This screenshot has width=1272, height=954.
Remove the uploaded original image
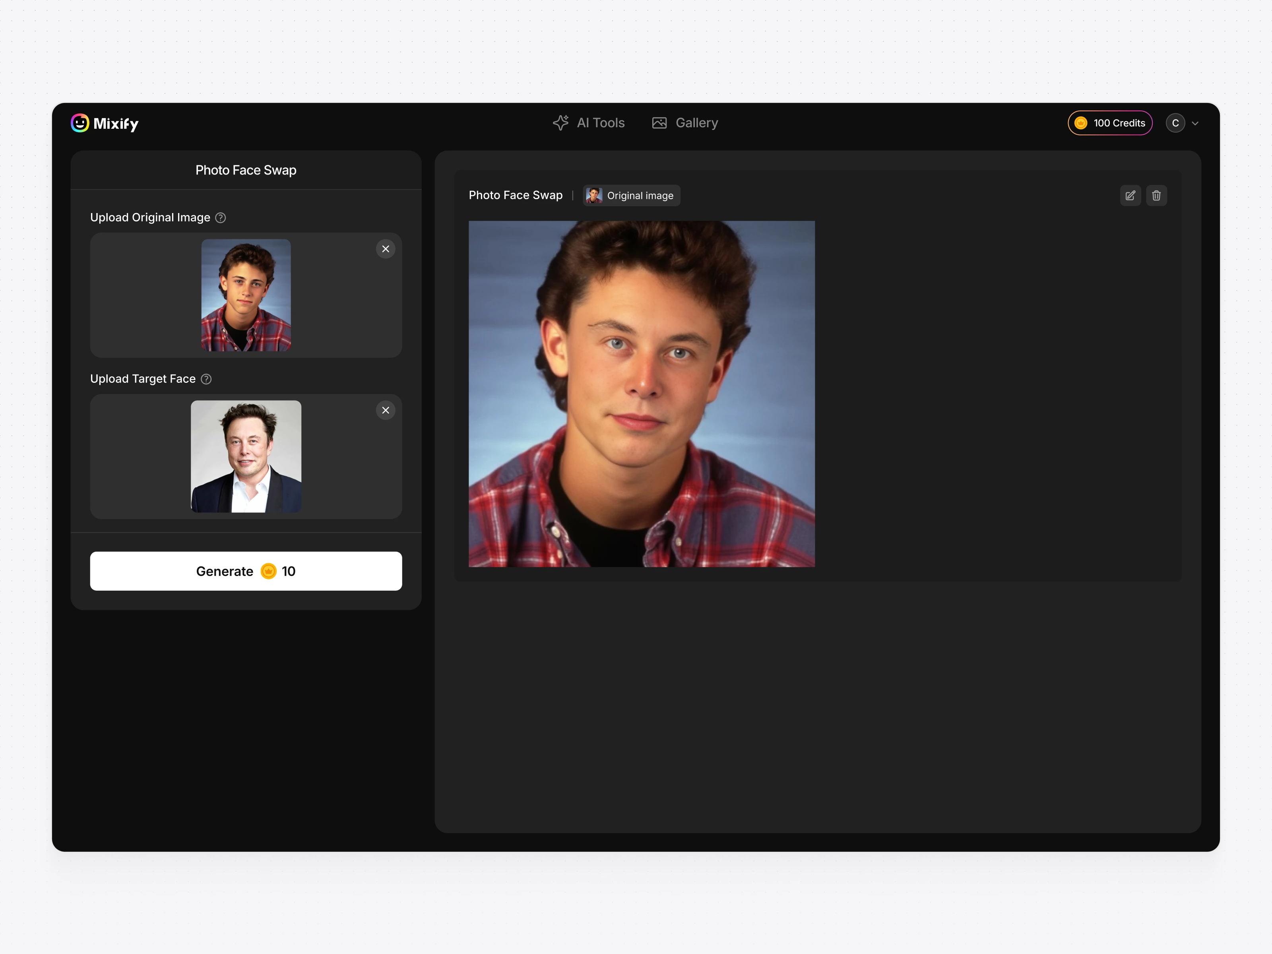click(385, 249)
